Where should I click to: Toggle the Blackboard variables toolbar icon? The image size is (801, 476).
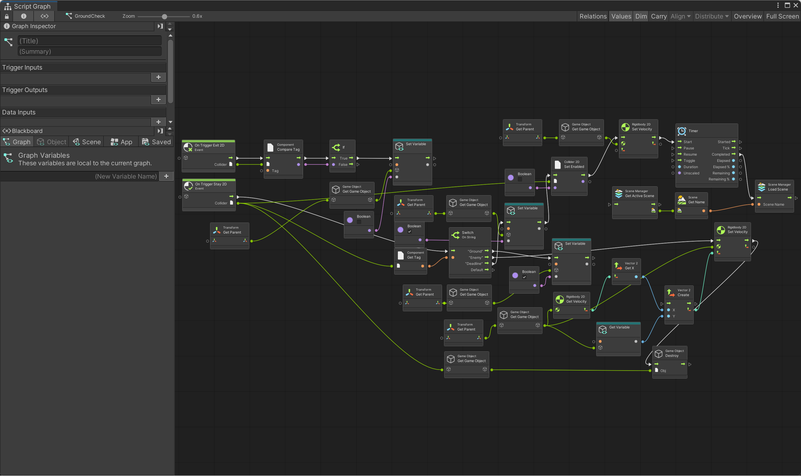coord(44,16)
